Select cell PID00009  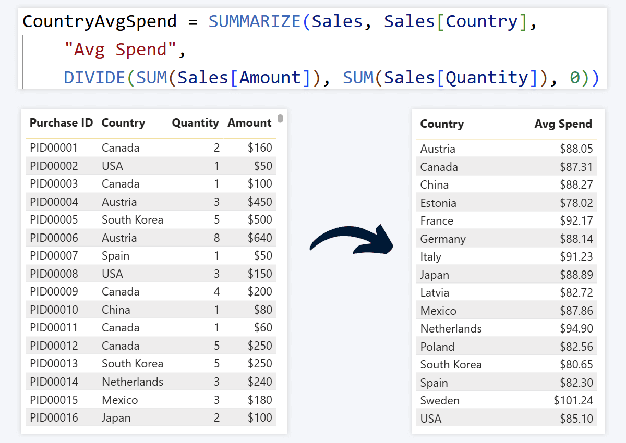coord(54,292)
